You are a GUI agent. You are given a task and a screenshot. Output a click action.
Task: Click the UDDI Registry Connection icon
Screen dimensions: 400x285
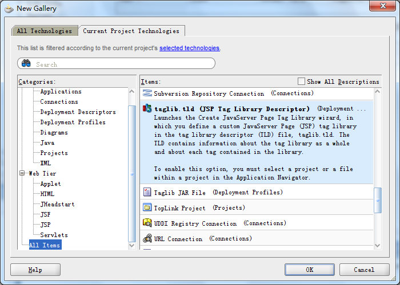tap(147, 223)
